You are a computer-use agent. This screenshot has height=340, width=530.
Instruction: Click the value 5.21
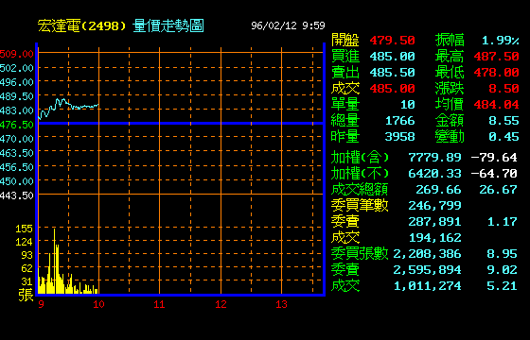pyautogui.click(x=503, y=285)
